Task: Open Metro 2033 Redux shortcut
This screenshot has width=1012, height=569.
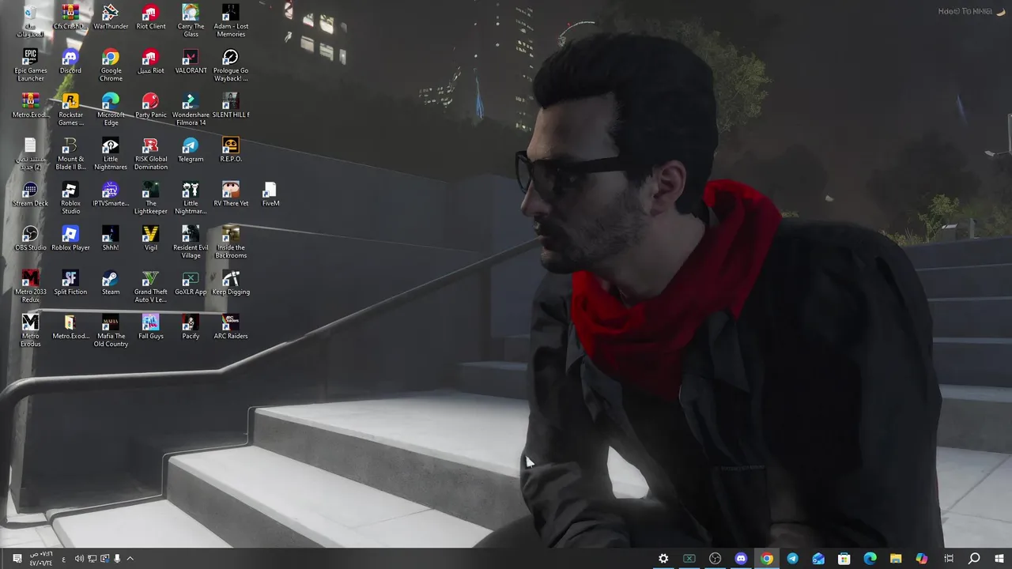Action: (30, 287)
